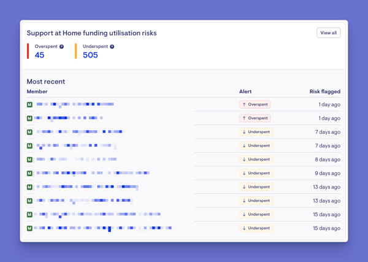Viewport: 368px width, 262px height.
Task: Click the "9 days ago" value
Action: click(x=328, y=173)
